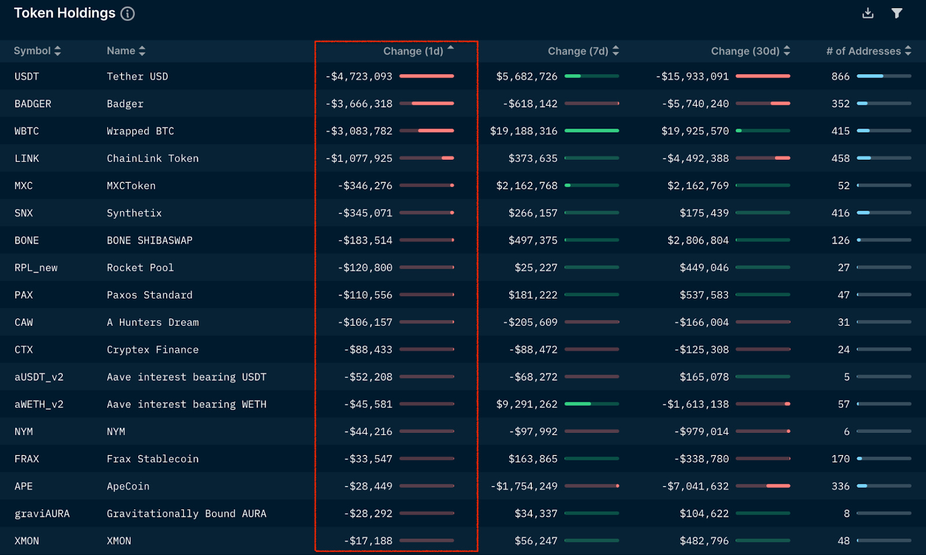Sort by the Symbol column
Screen dimensions: 926x555
(37, 51)
